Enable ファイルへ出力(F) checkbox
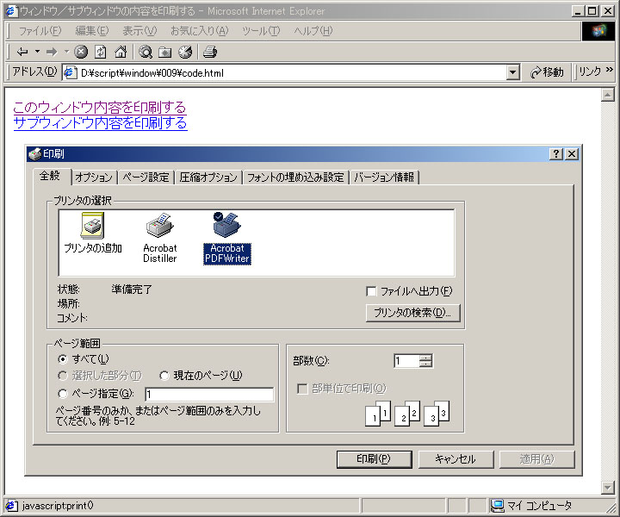 point(371,291)
